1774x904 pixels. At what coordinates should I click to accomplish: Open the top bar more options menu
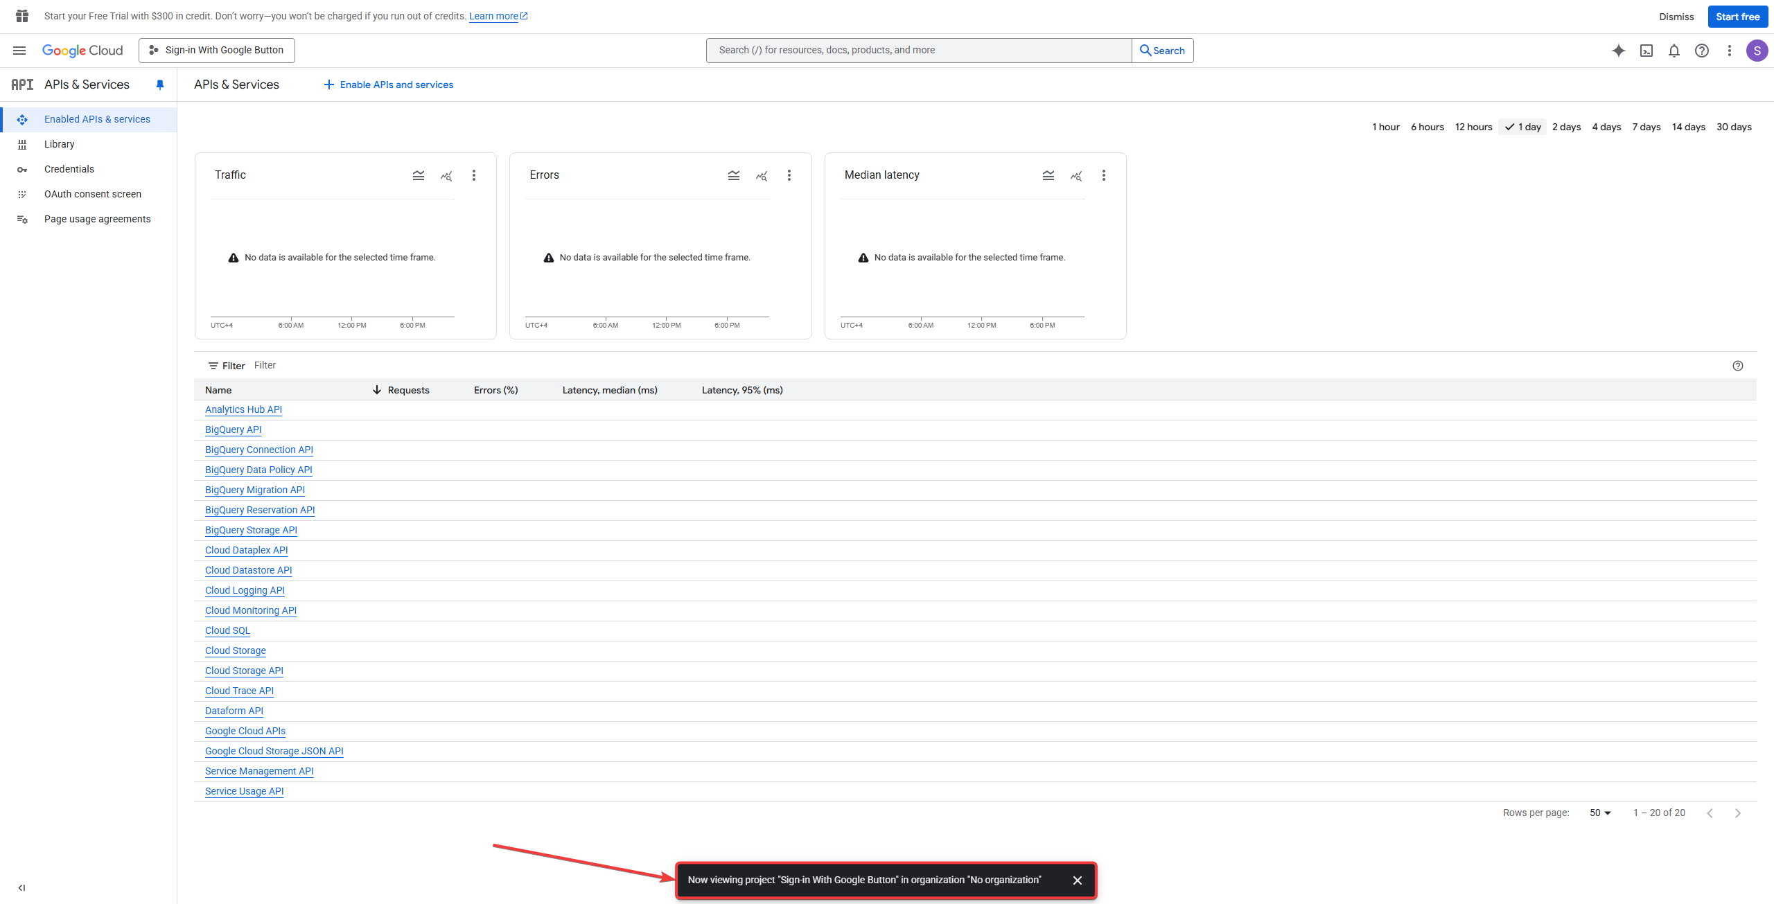pos(1730,51)
